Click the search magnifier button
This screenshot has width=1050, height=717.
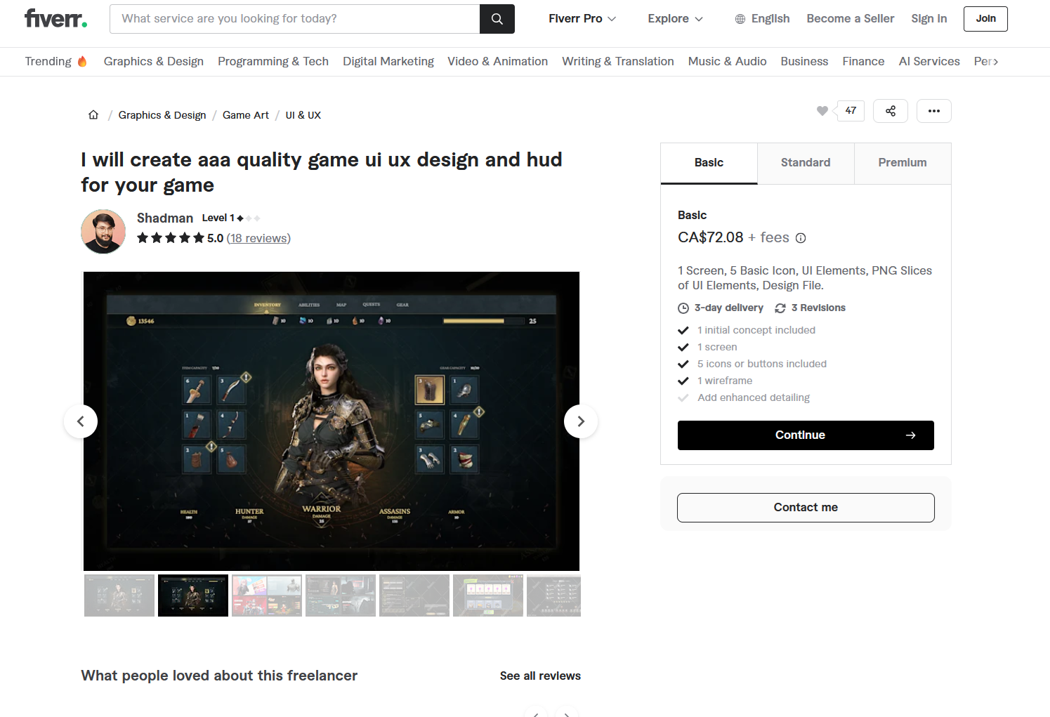click(497, 19)
